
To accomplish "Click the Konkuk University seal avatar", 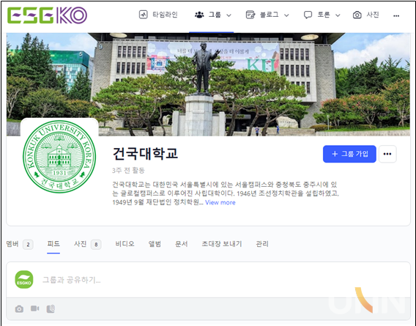I will 59,156.
